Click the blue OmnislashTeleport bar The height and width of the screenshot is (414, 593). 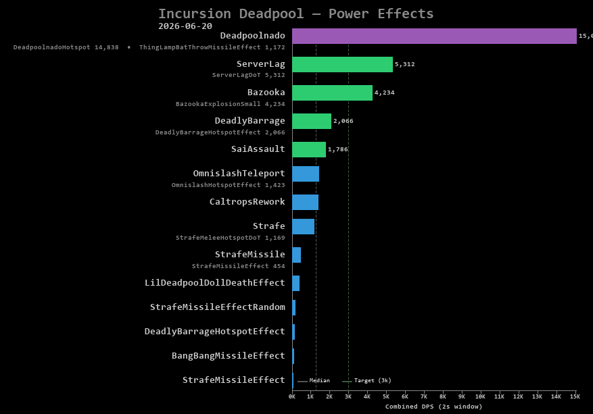306,174
